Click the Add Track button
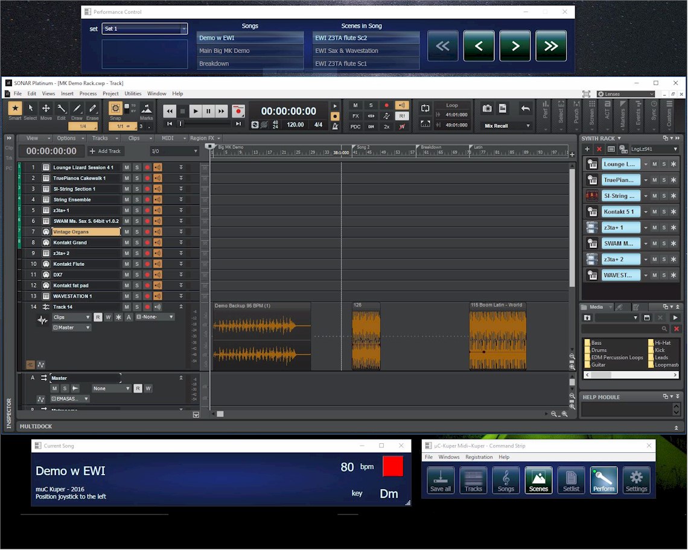This screenshot has width=688, height=550. click(x=105, y=151)
